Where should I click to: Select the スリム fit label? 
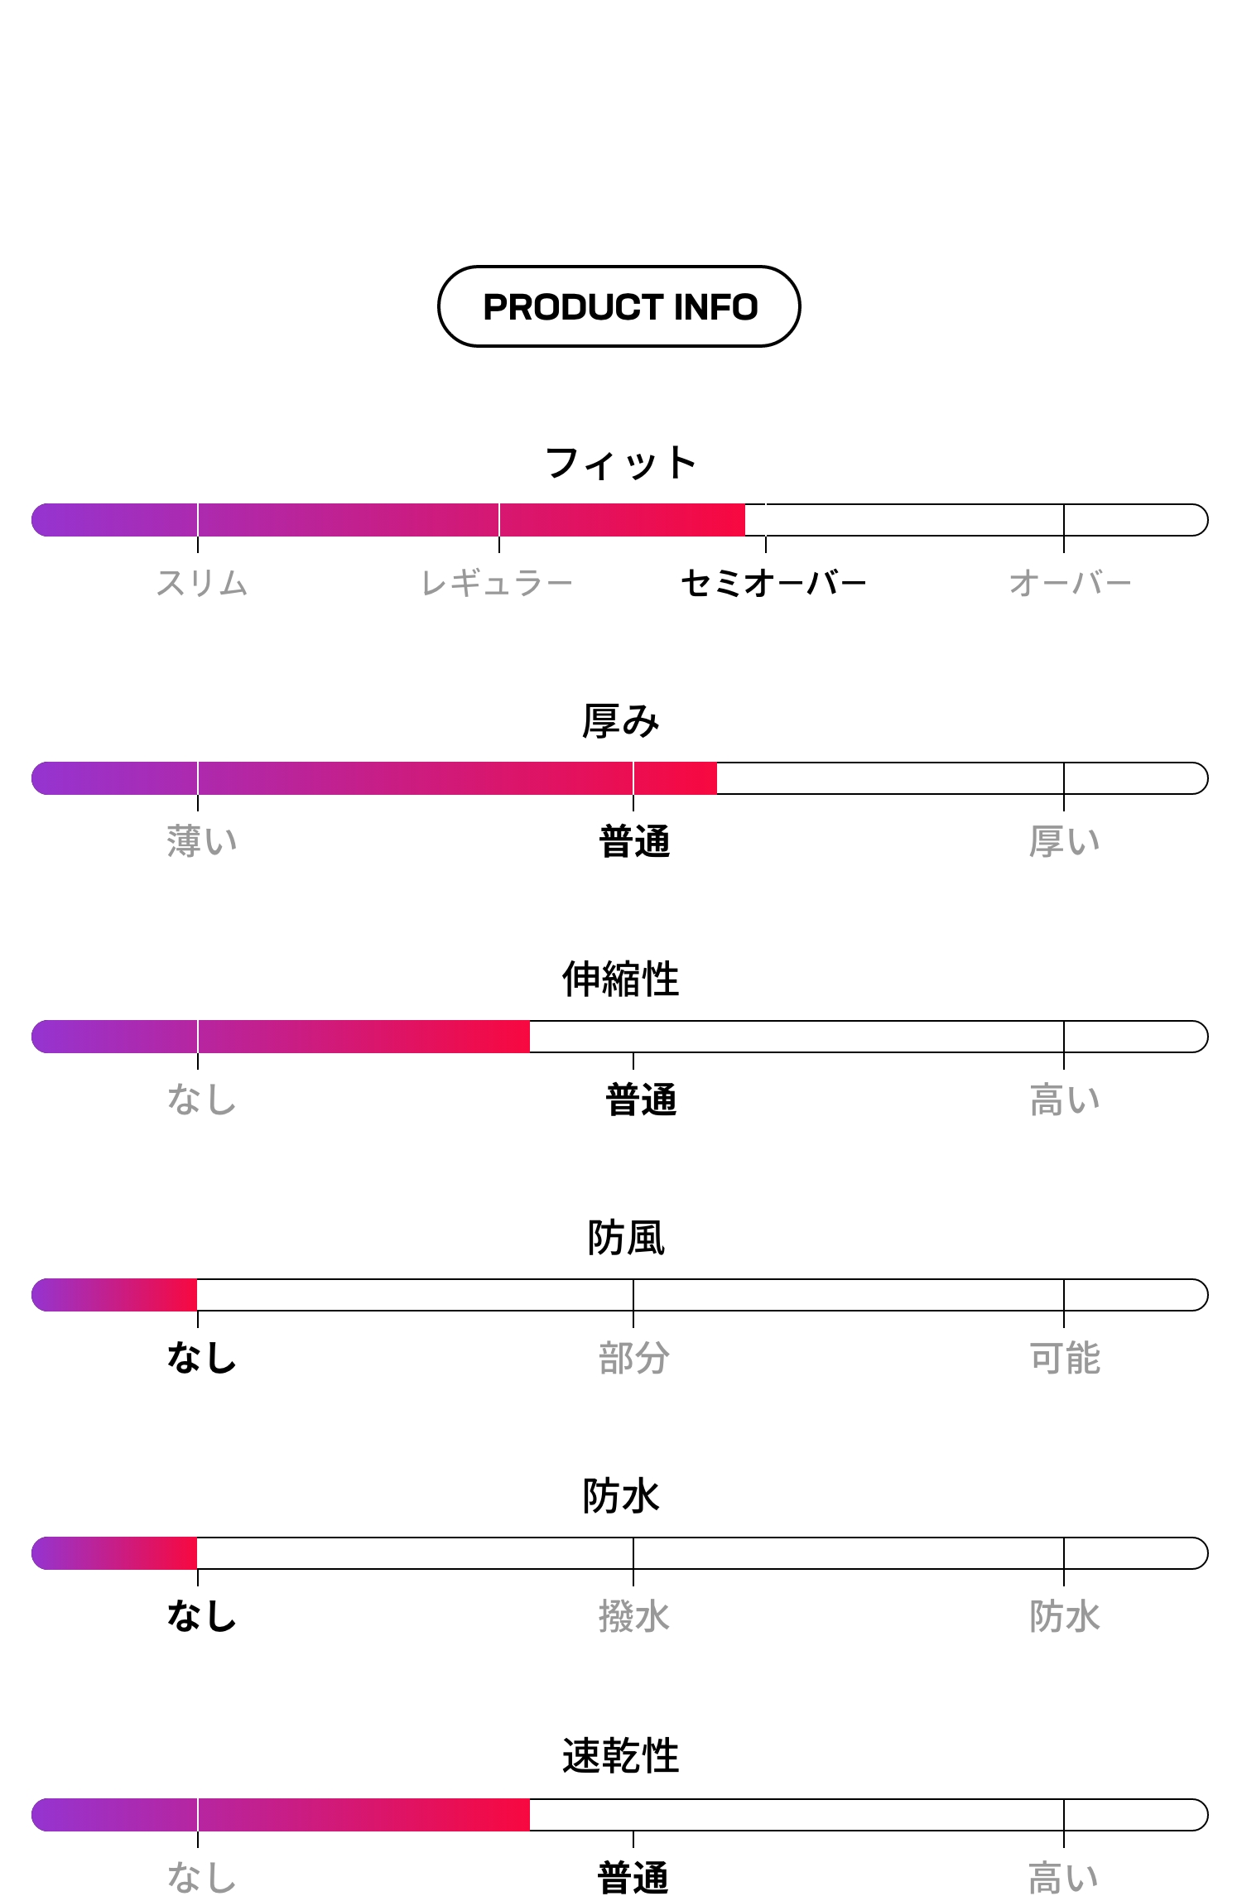pyautogui.click(x=202, y=584)
